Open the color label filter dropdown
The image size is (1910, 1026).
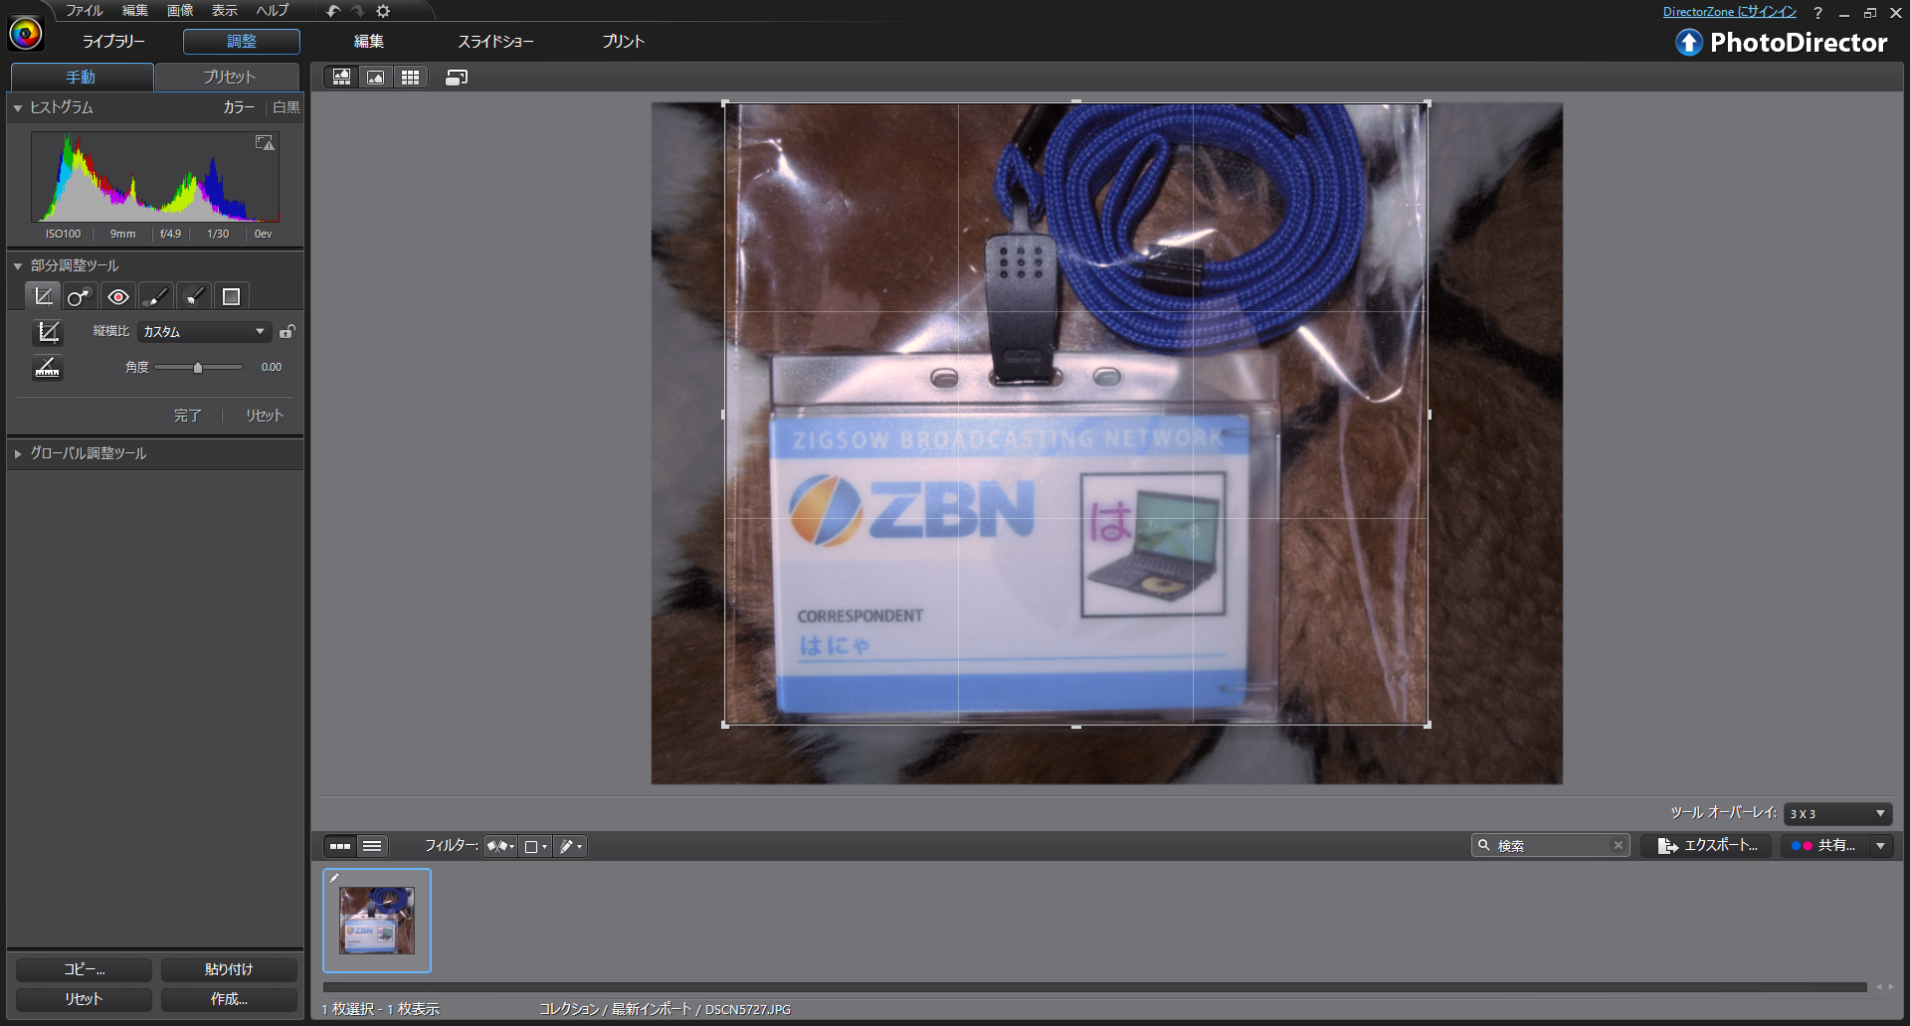pos(535,846)
